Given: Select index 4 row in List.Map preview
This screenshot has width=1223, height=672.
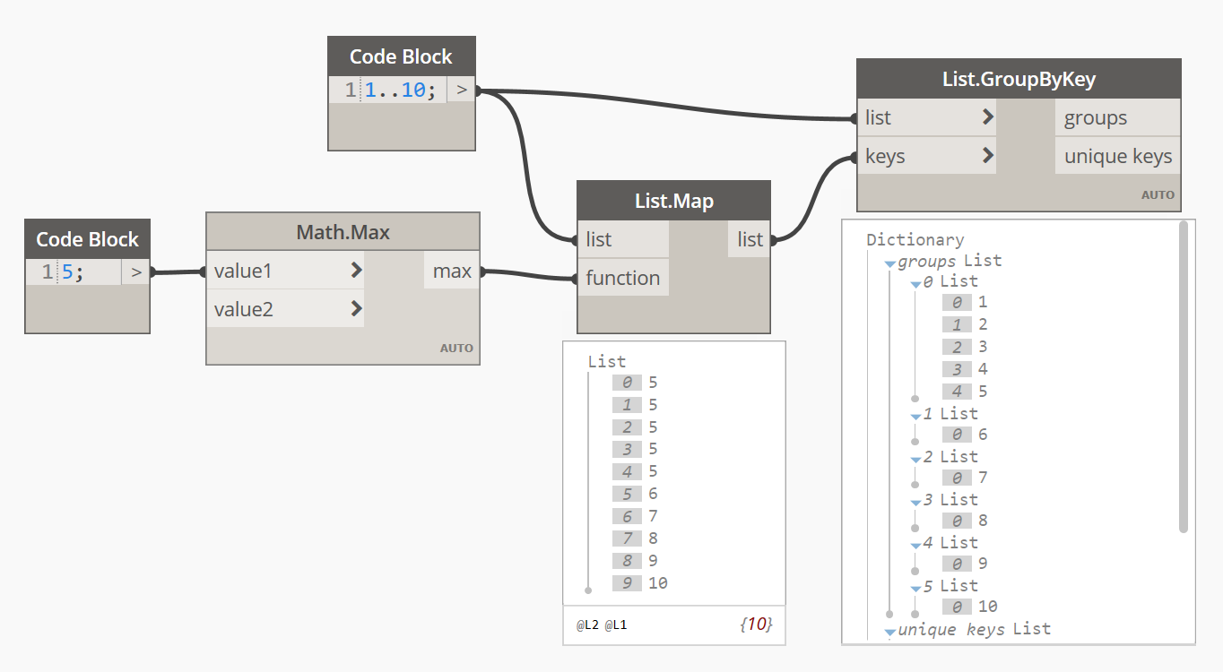Looking at the screenshot, I should tap(636, 471).
